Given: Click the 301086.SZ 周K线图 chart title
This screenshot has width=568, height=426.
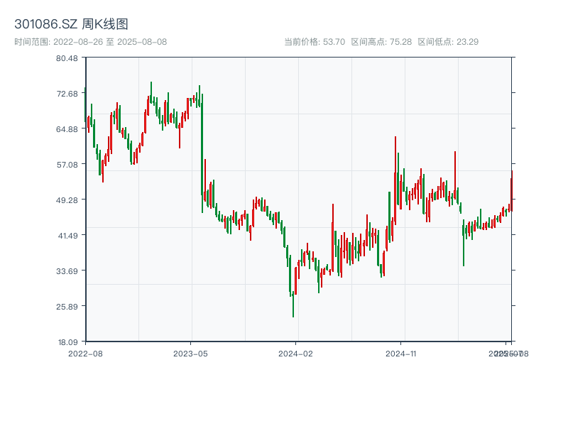Looking at the screenshot, I should coord(71,25).
